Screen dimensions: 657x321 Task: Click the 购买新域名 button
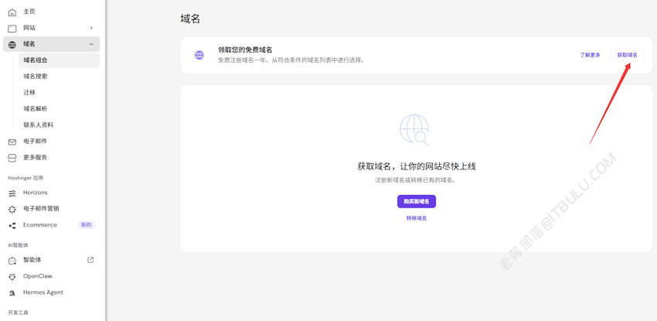[x=417, y=202]
